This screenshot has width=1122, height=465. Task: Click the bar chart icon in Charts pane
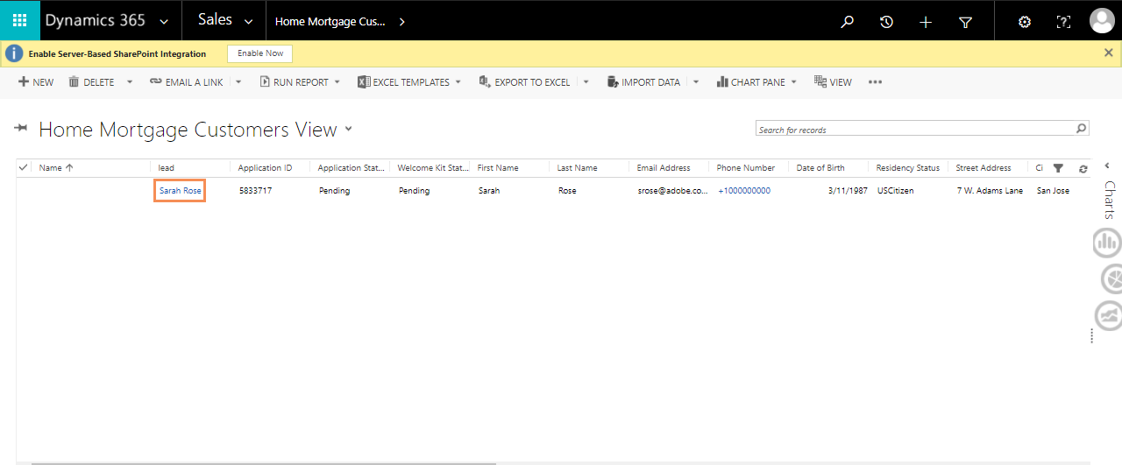tap(1108, 243)
